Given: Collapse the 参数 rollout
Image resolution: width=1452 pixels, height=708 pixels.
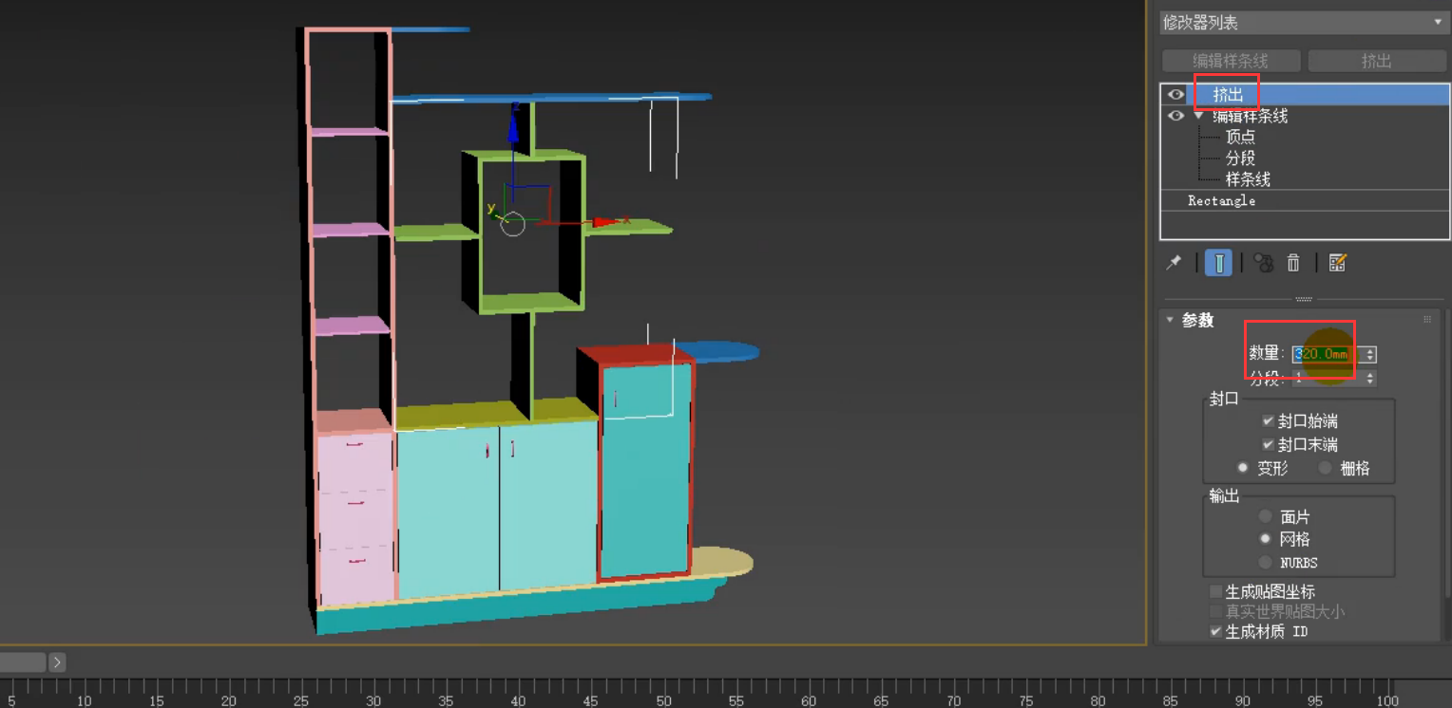Looking at the screenshot, I should pos(1170,320).
